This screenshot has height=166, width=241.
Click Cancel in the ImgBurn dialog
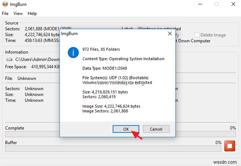[156, 129]
